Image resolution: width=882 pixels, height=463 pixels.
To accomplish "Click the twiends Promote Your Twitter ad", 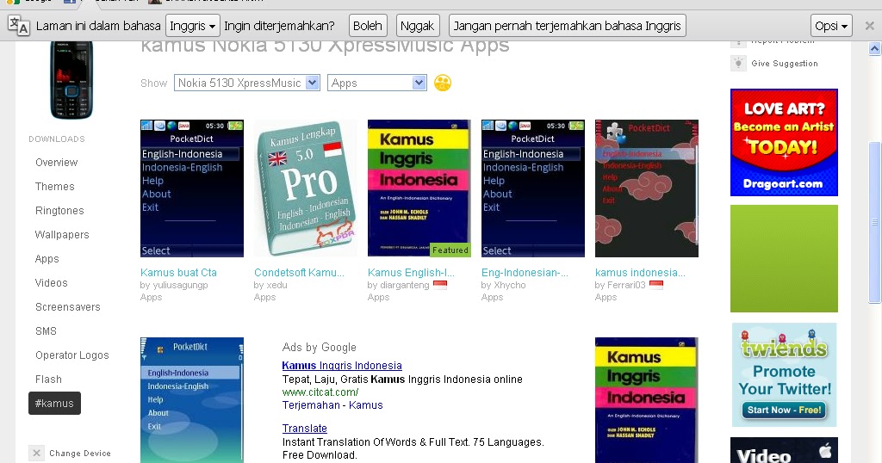I will point(784,374).
